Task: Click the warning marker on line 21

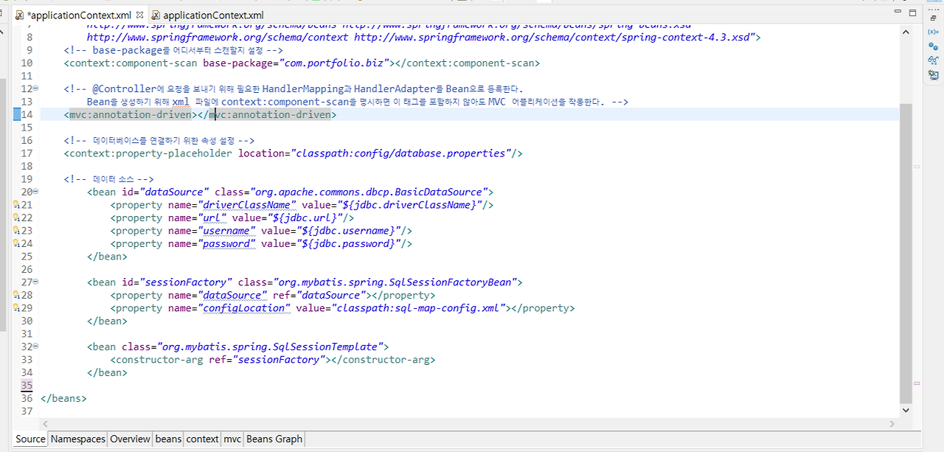Action: click(16, 204)
